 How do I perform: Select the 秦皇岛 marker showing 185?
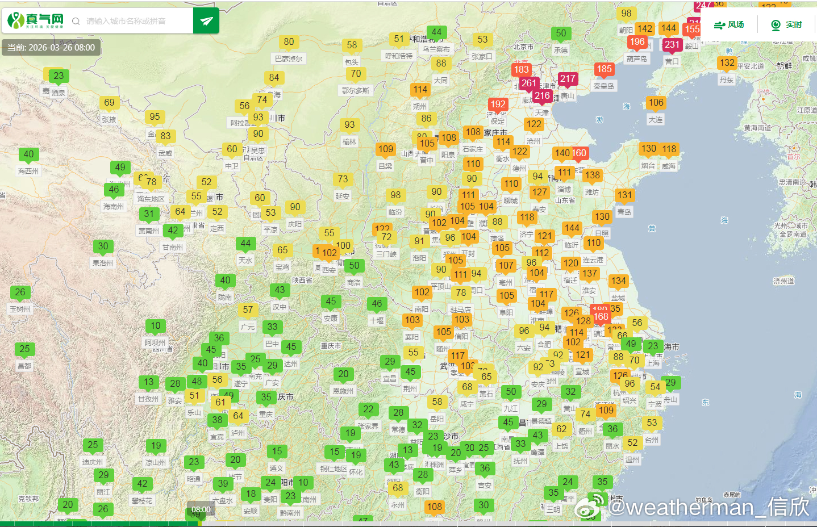pyautogui.click(x=604, y=70)
